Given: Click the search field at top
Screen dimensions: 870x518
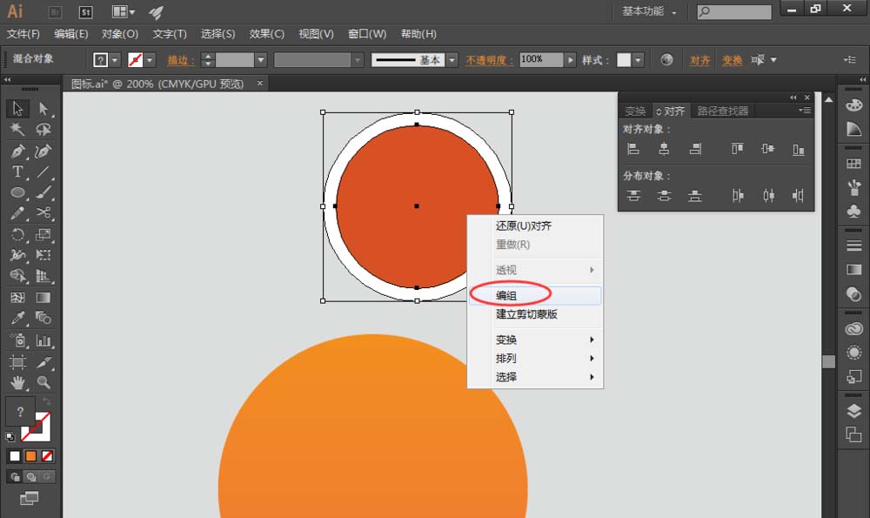Looking at the screenshot, I should pos(734,11).
